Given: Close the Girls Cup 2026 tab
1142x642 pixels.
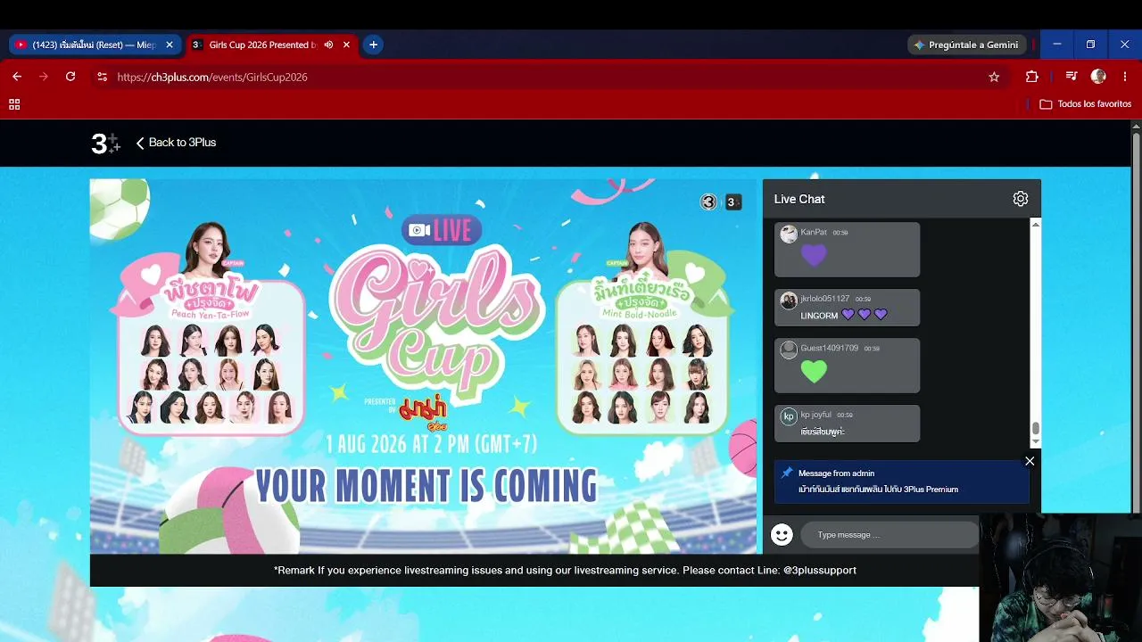Looking at the screenshot, I should click(x=346, y=45).
